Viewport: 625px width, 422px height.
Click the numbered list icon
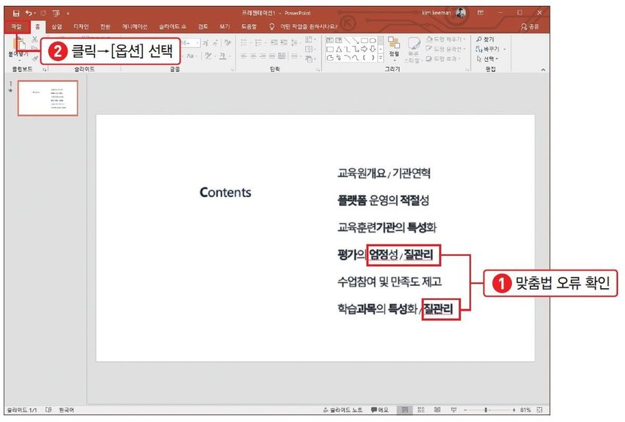coord(258,42)
